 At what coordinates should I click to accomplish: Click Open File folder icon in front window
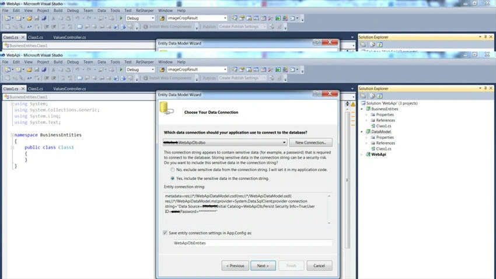29,69
